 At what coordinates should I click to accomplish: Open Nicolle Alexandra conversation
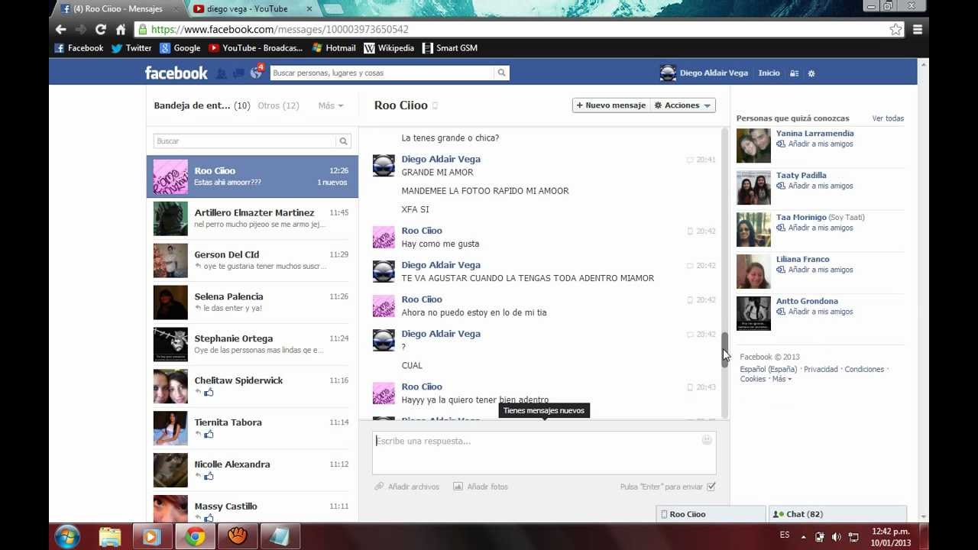point(252,471)
